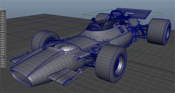This screenshot has height=93, width=175.
Task: Click the PlayBl playblast button
Action: click(3, 52)
